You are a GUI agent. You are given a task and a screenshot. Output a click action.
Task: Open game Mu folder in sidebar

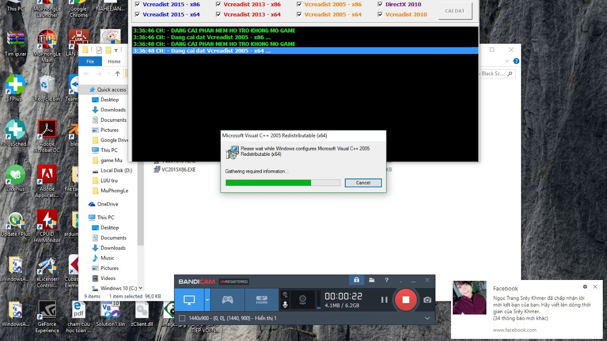click(x=111, y=161)
